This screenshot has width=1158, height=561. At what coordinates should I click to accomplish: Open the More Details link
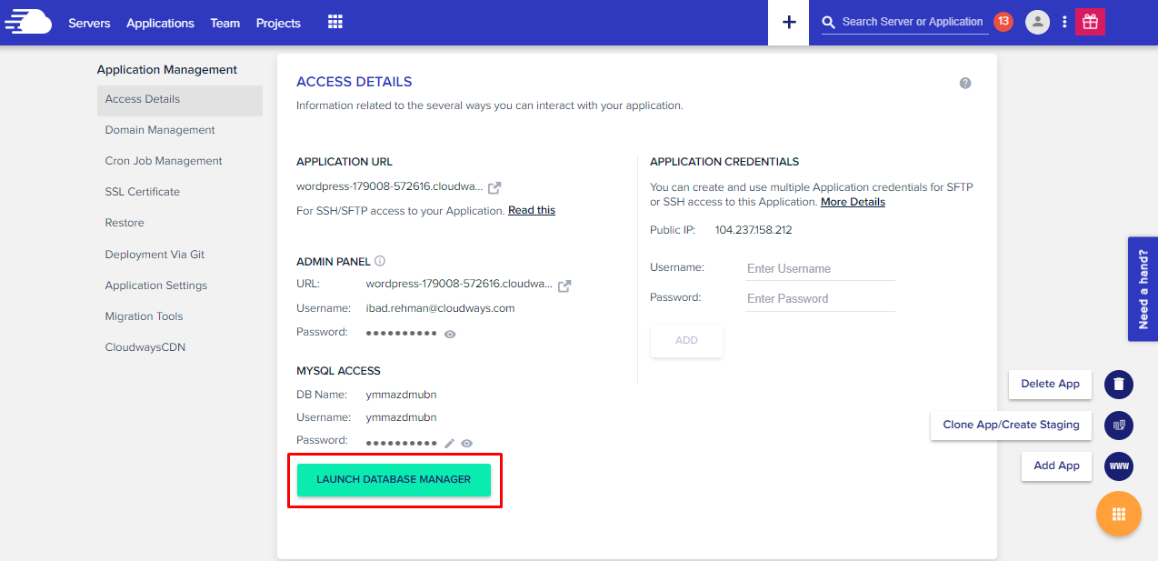point(852,202)
